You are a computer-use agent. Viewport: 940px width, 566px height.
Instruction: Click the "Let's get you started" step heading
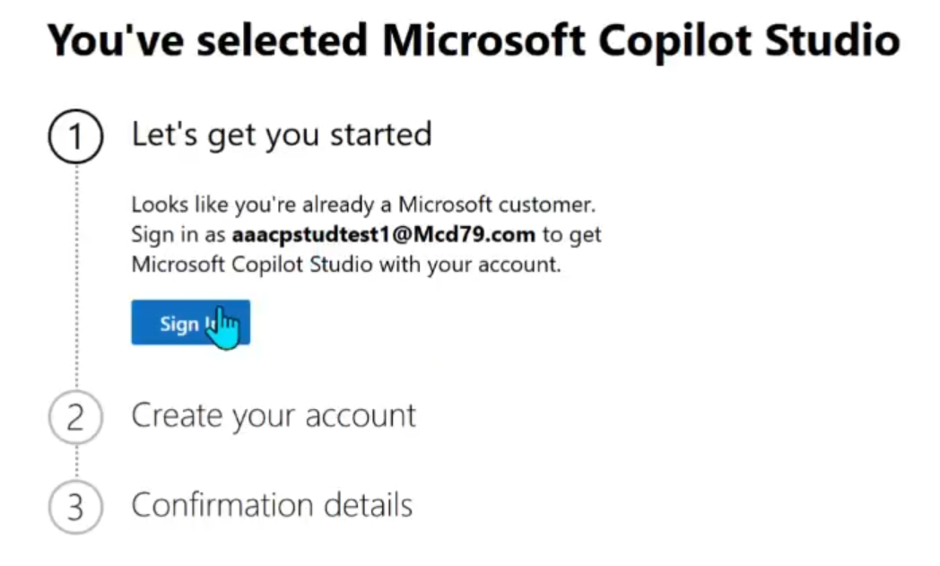click(x=282, y=135)
